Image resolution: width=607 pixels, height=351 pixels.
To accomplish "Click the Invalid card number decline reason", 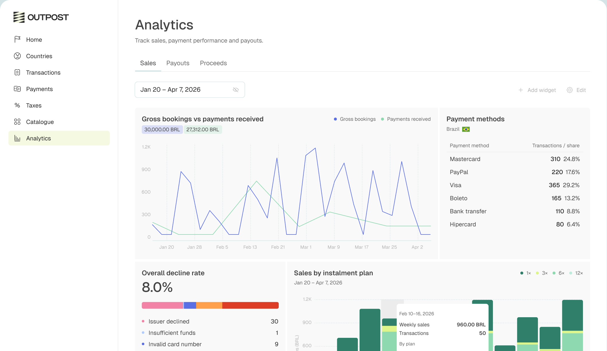I will pyautogui.click(x=210, y=344).
